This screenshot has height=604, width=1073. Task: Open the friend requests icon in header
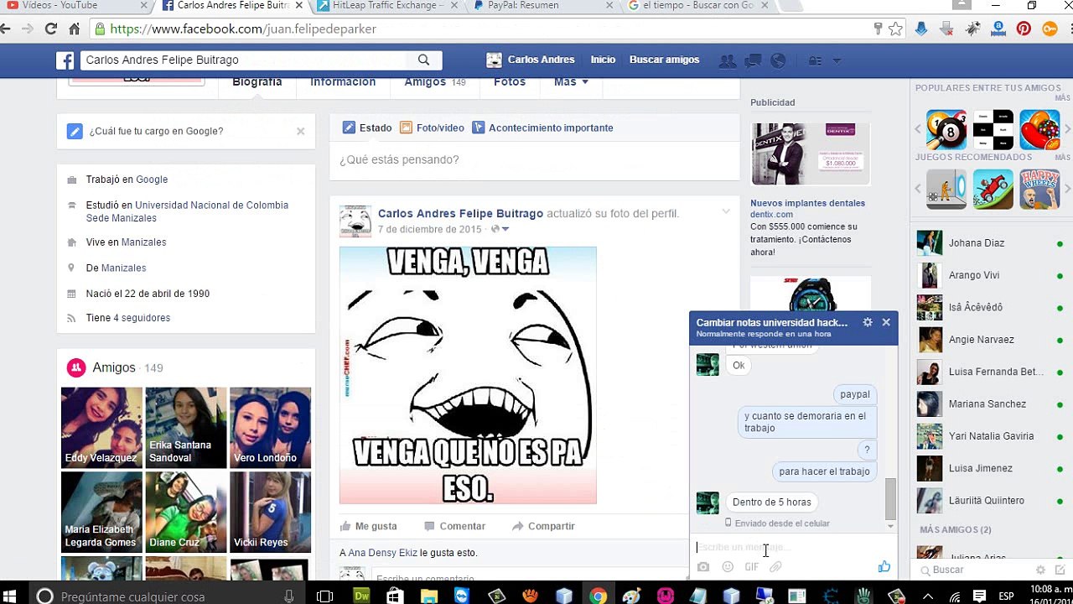click(x=728, y=60)
